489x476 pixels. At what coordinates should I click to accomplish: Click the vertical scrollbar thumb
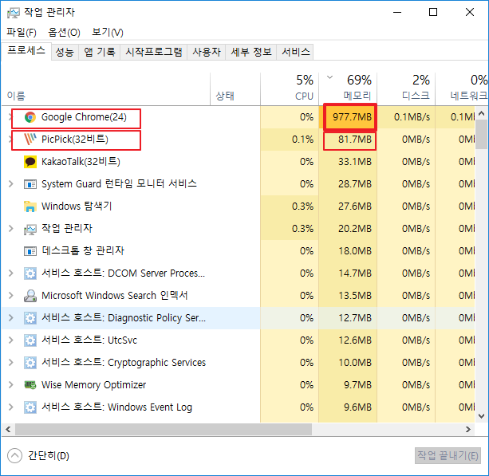[481, 135]
